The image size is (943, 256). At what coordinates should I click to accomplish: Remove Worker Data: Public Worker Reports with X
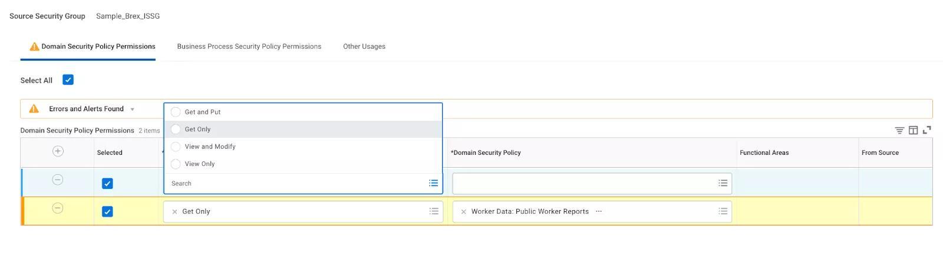point(463,212)
